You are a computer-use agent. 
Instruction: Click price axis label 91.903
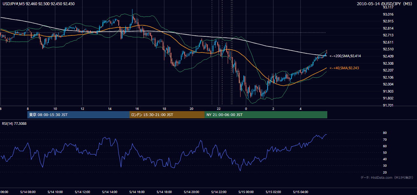tap(388, 91)
